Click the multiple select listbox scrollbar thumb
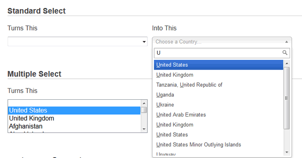Viewport: 302px width, 158px height. click(x=144, y=110)
